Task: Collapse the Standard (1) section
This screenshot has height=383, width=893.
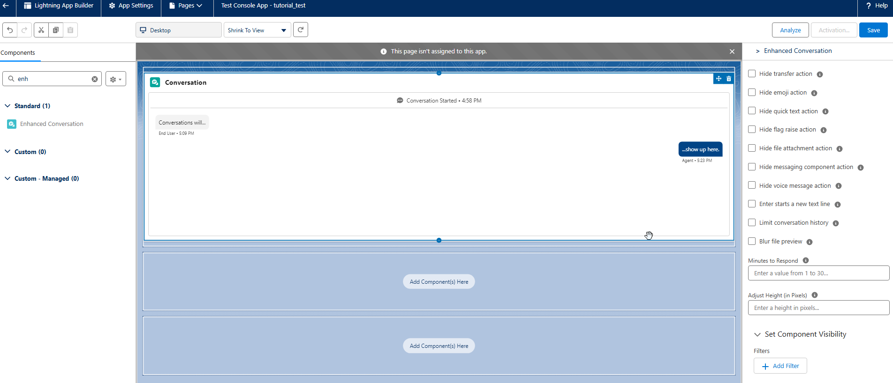Action: point(8,106)
